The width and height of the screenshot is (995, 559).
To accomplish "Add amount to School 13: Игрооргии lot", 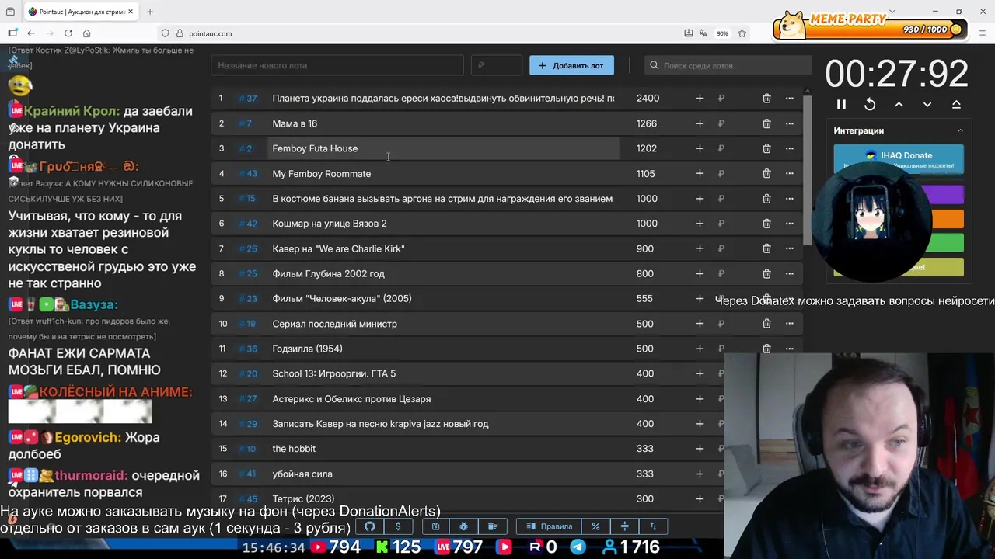I will (x=700, y=373).
